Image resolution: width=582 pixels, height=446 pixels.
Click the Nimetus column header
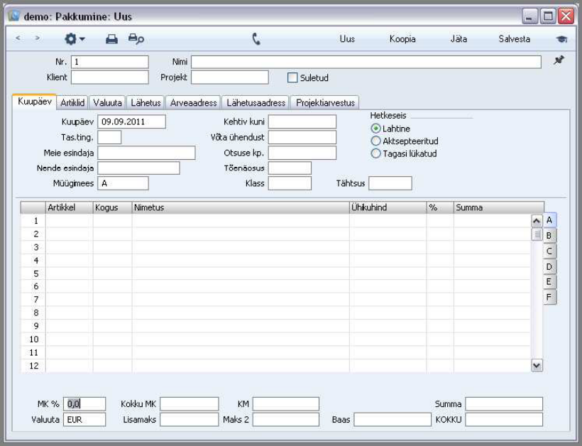point(241,207)
